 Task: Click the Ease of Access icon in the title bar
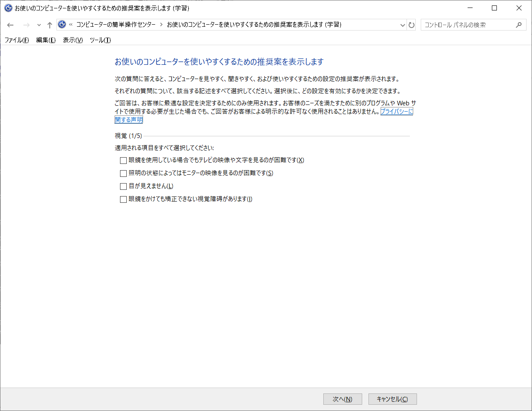pos(8,8)
